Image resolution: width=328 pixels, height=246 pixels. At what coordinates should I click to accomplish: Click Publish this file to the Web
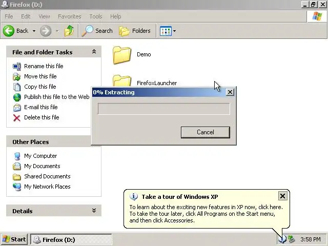coord(57,97)
